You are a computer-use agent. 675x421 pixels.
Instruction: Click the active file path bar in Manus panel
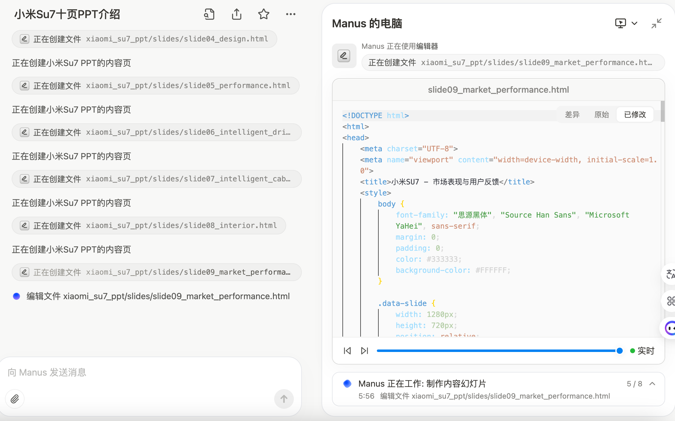tap(513, 63)
